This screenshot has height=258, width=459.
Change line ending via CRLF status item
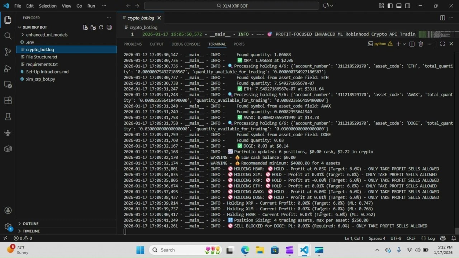pyautogui.click(x=411, y=238)
